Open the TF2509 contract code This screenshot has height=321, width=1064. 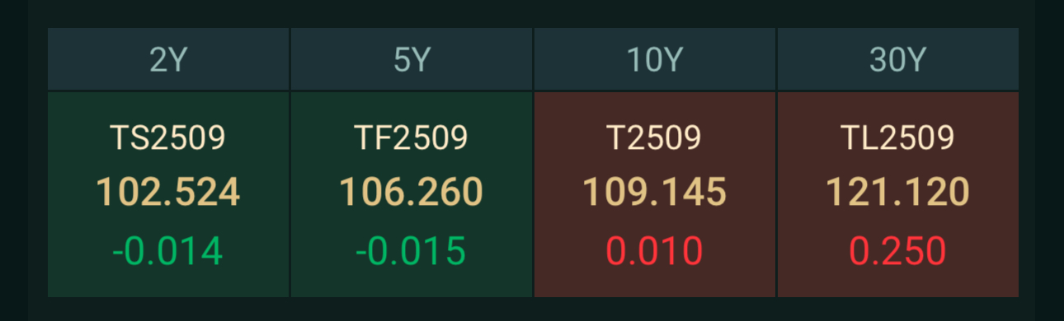pos(412,137)
